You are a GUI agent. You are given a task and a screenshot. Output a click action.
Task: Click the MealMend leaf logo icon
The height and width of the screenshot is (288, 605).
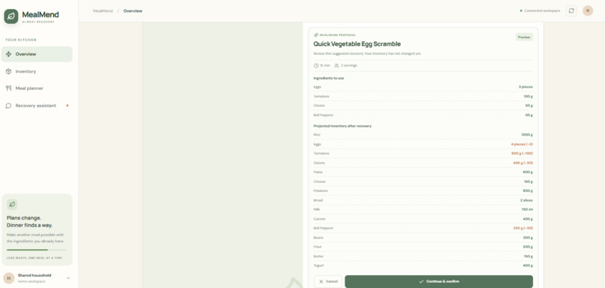(11, 16)
